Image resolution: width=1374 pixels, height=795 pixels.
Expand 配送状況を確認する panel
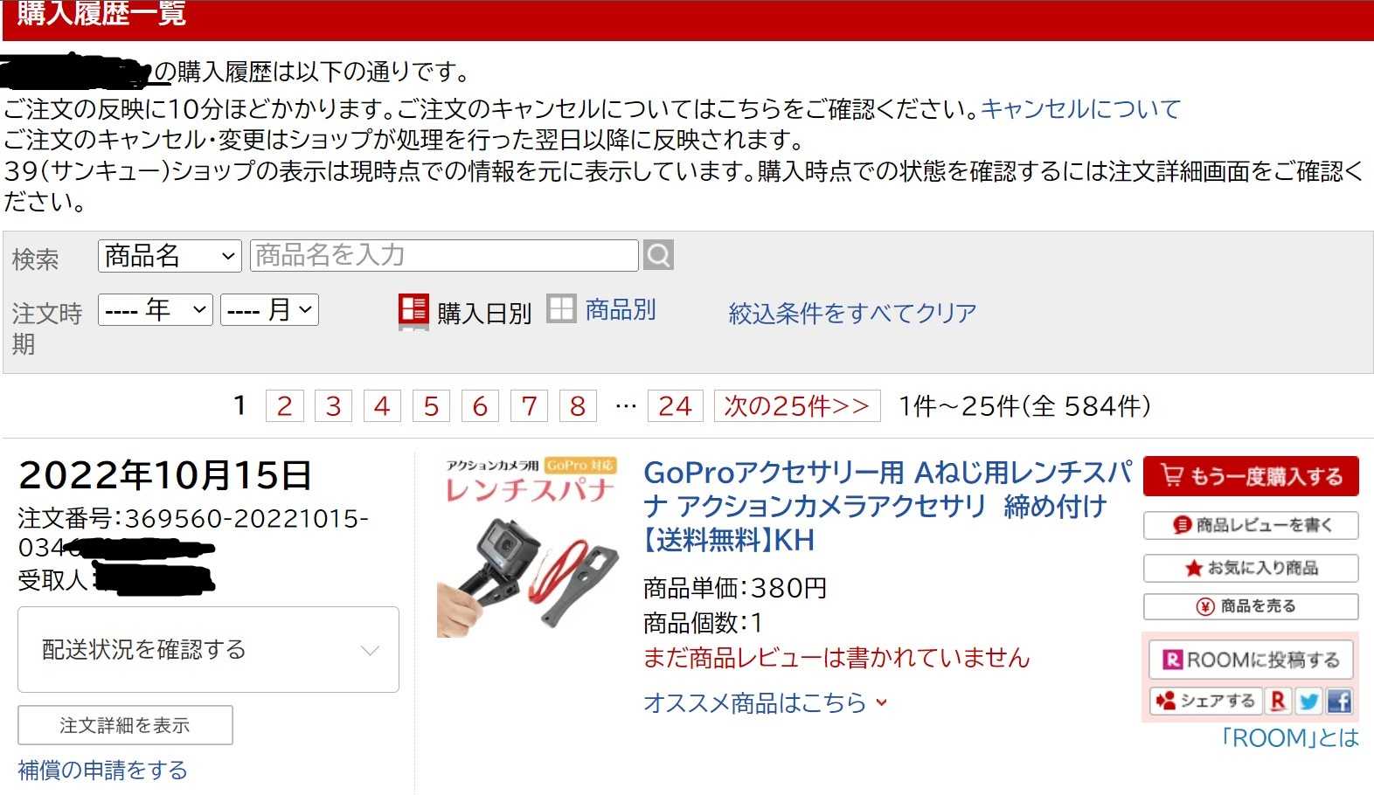pos(208,650)
